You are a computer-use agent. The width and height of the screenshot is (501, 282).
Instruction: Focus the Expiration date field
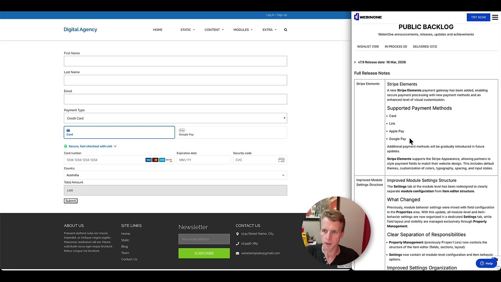pos(204,160)
